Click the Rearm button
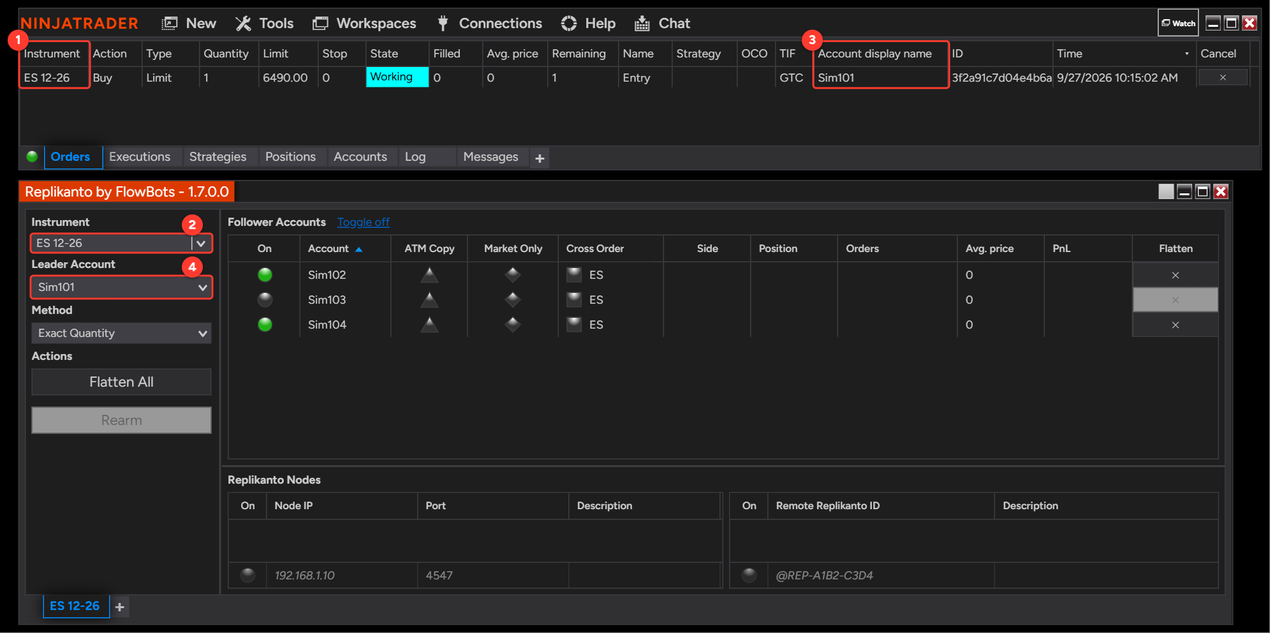Screen dimensions: 1270x633 click(x=121, y=420)
